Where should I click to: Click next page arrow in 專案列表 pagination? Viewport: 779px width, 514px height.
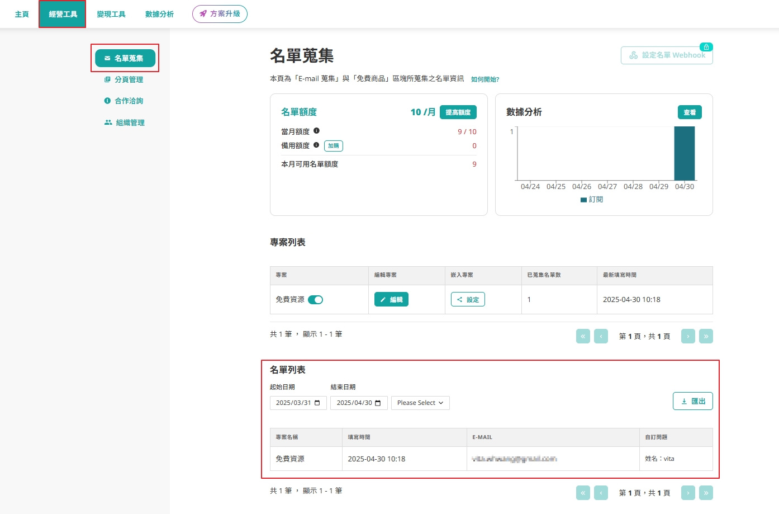point(688,336)
